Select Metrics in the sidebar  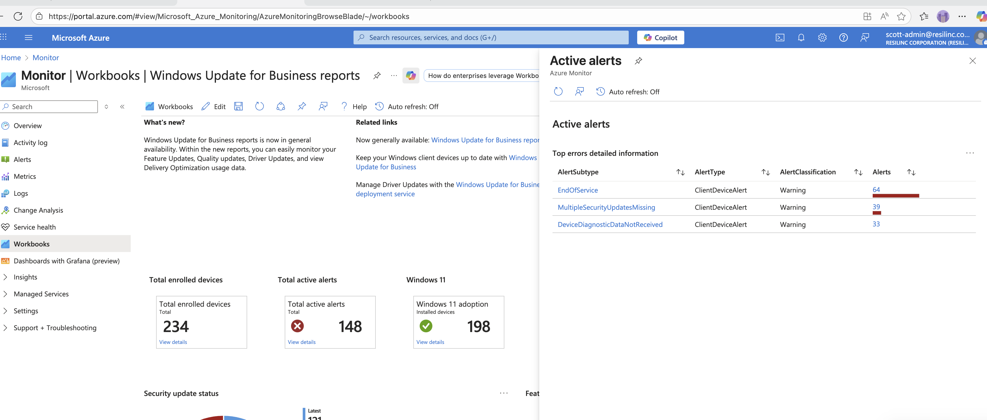(x=25, y=176)
